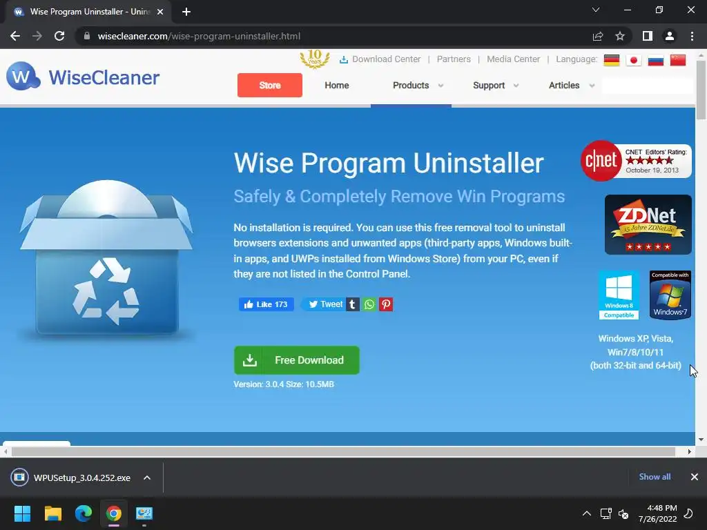The image size is (707, 530).
Task: Open muted volume tray icon
Action: [623, 513]
